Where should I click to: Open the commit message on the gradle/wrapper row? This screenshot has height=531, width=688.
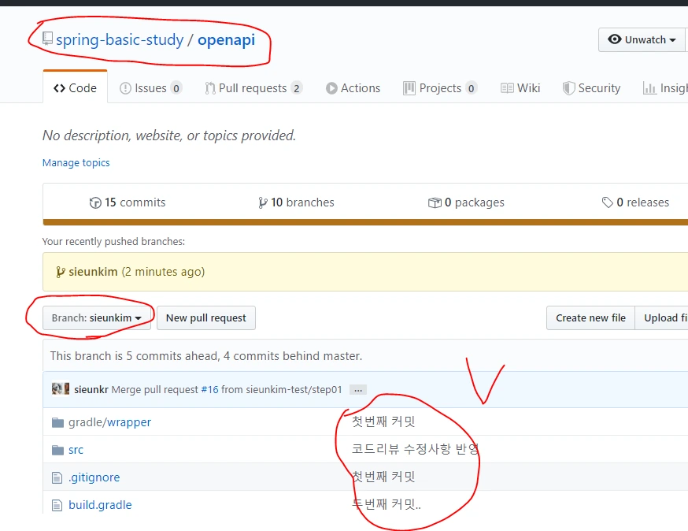tap(383, 421)
